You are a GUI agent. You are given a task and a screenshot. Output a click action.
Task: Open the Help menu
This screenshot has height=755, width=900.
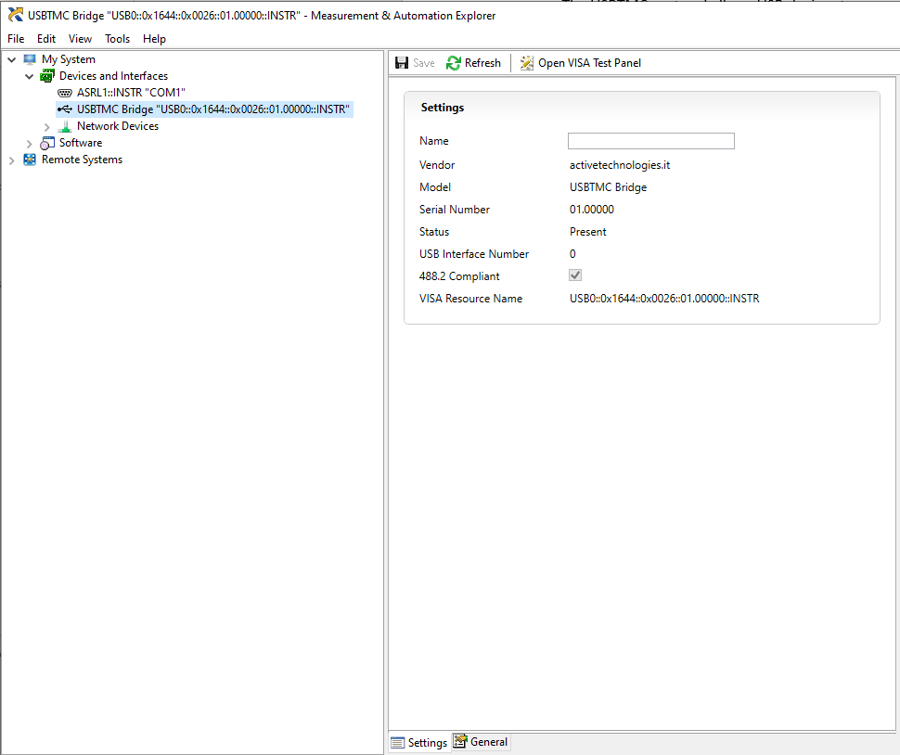click(x=154, y=38)
